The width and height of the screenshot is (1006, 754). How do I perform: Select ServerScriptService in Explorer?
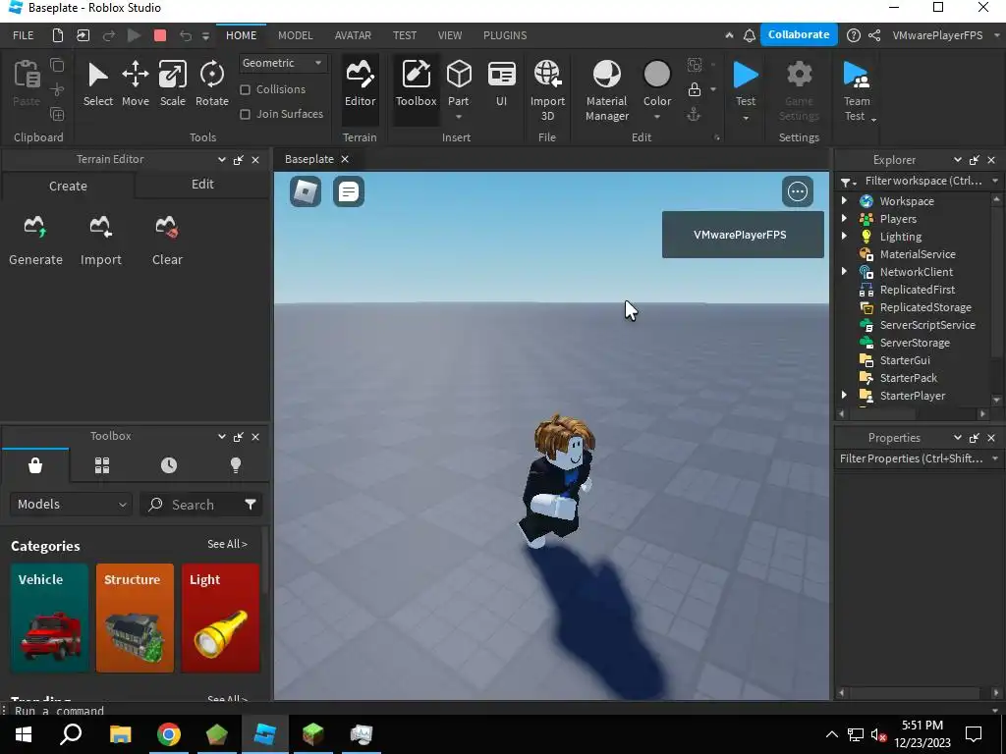tap(927, 325)
